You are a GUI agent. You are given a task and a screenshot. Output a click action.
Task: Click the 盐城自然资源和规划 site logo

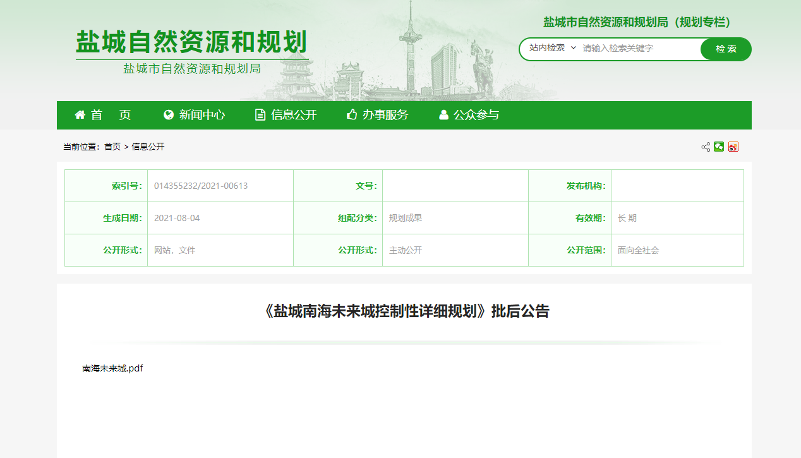(x=191, y=43)
